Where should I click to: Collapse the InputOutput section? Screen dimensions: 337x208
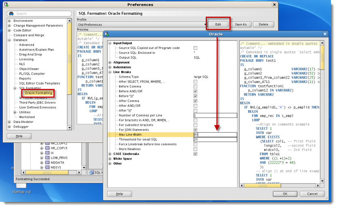[x=110, y=43]
